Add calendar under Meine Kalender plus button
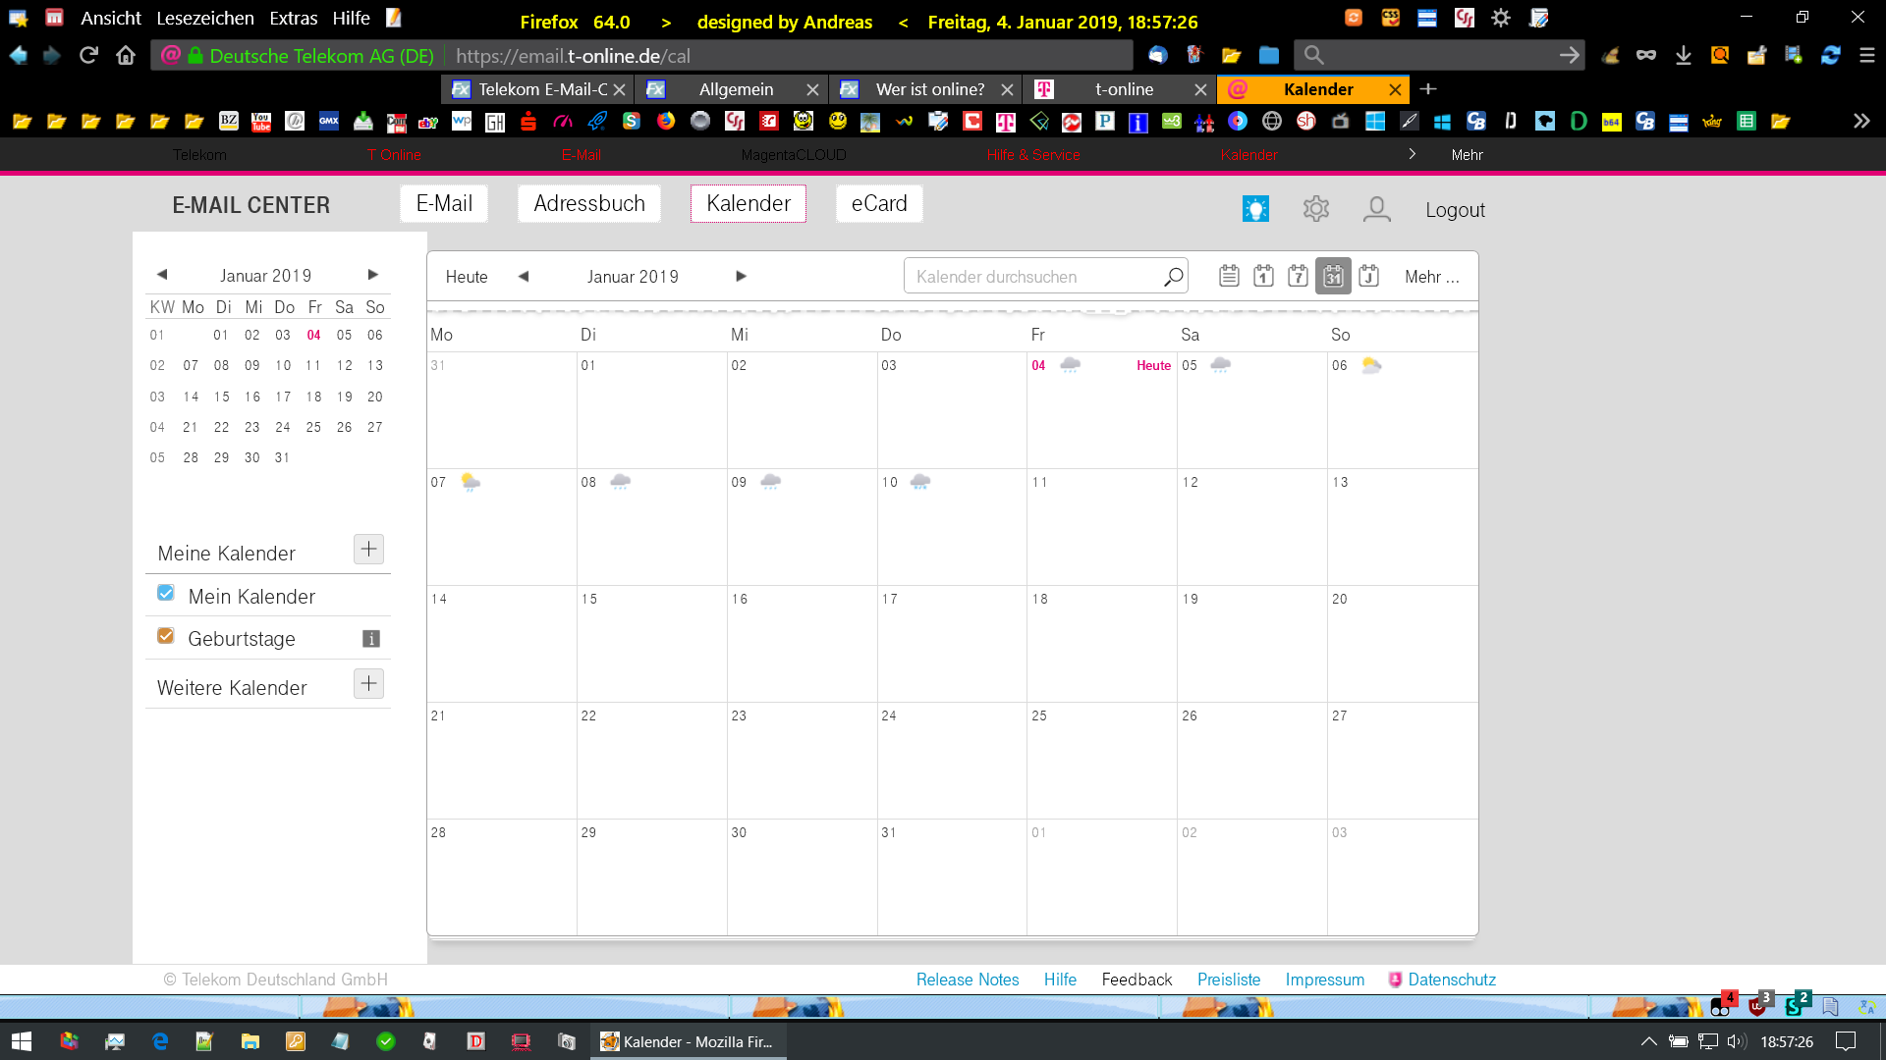The height and width of the screenshot is (1060, 1886). (368, 550)
